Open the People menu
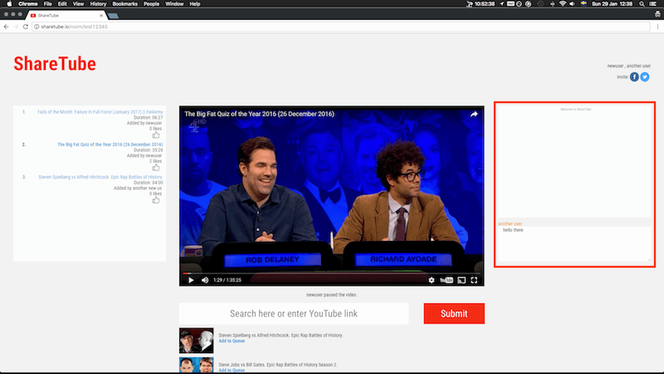The height and width of the screenshot is (374, 664). 151,4
